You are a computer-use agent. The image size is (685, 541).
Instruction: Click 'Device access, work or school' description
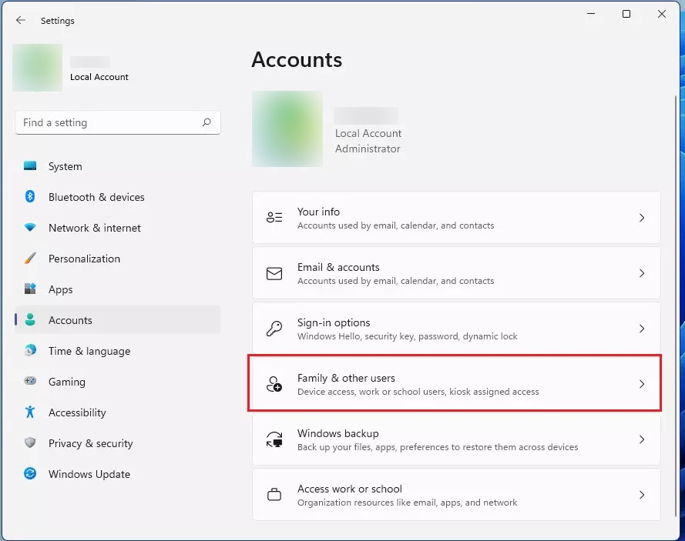coord(418,392)
